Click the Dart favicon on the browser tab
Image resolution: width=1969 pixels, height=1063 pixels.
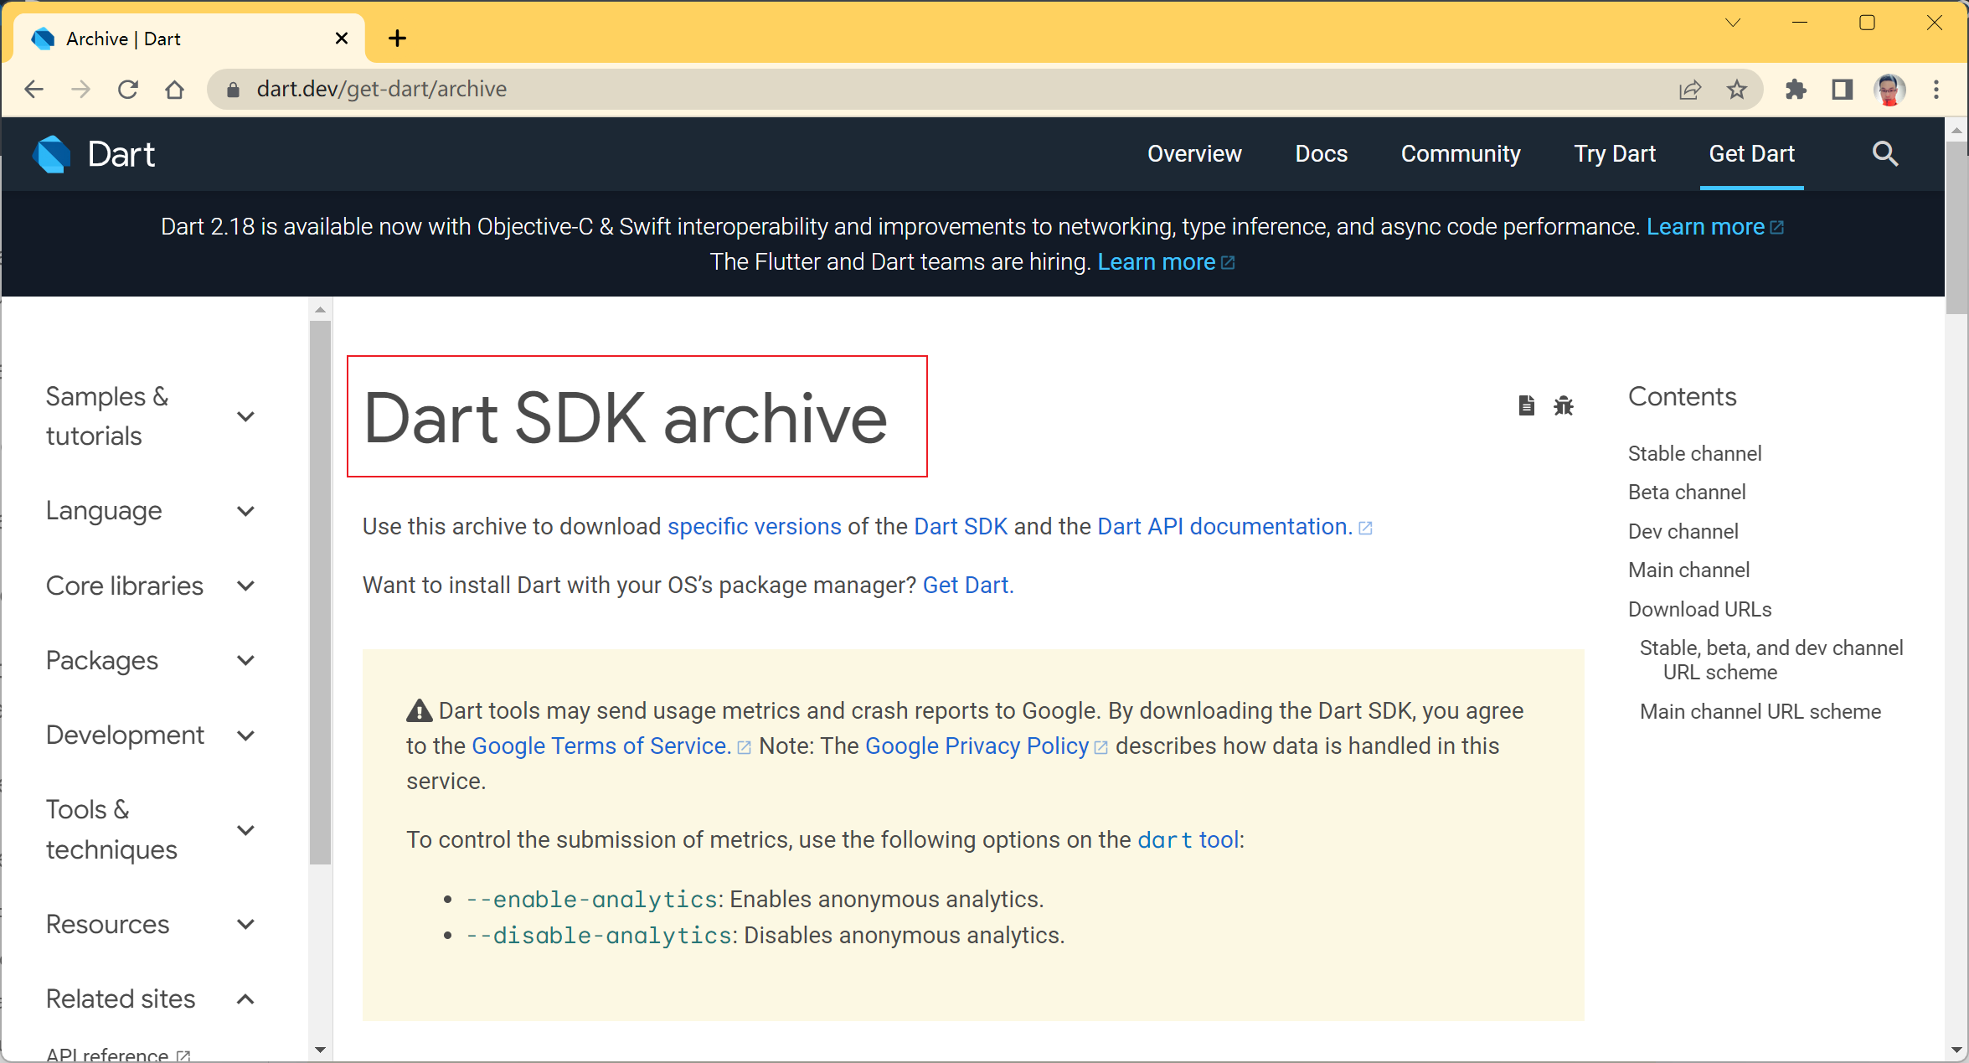43,39
